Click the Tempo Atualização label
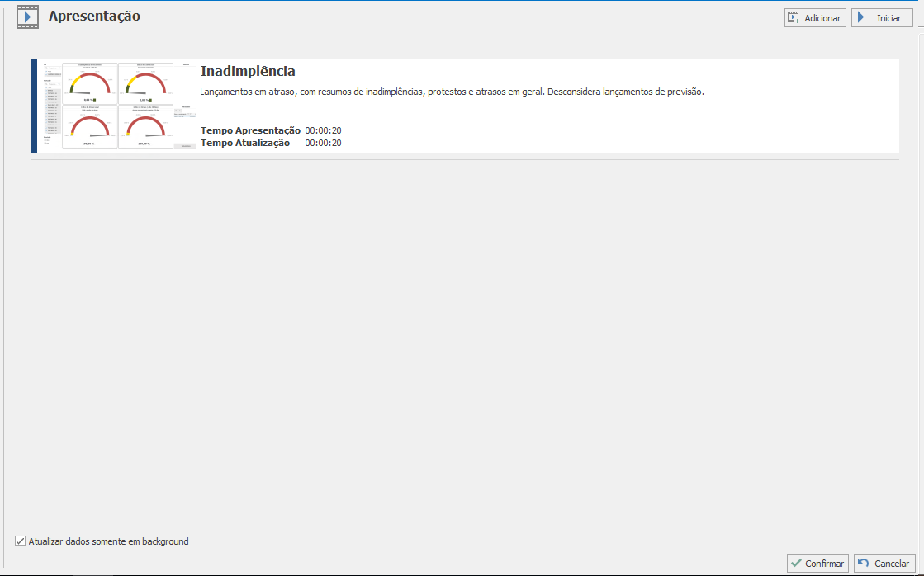The height and width of the screenshot is (576, 924). coord(245,143)
